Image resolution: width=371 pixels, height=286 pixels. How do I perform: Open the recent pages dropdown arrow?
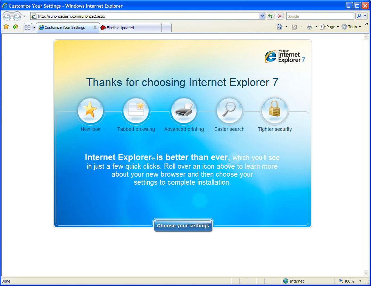[x=24, y=16]
